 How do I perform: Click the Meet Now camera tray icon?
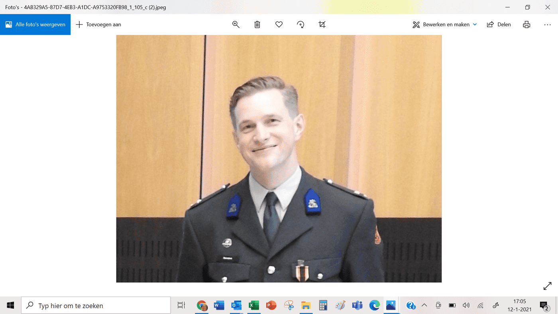click(438, 306)
